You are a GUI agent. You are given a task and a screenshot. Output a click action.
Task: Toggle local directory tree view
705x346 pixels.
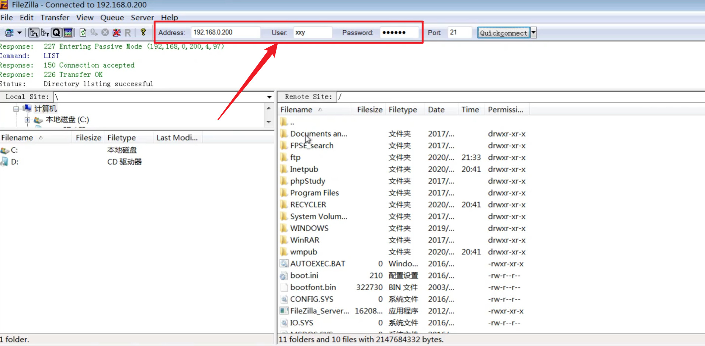34,33
